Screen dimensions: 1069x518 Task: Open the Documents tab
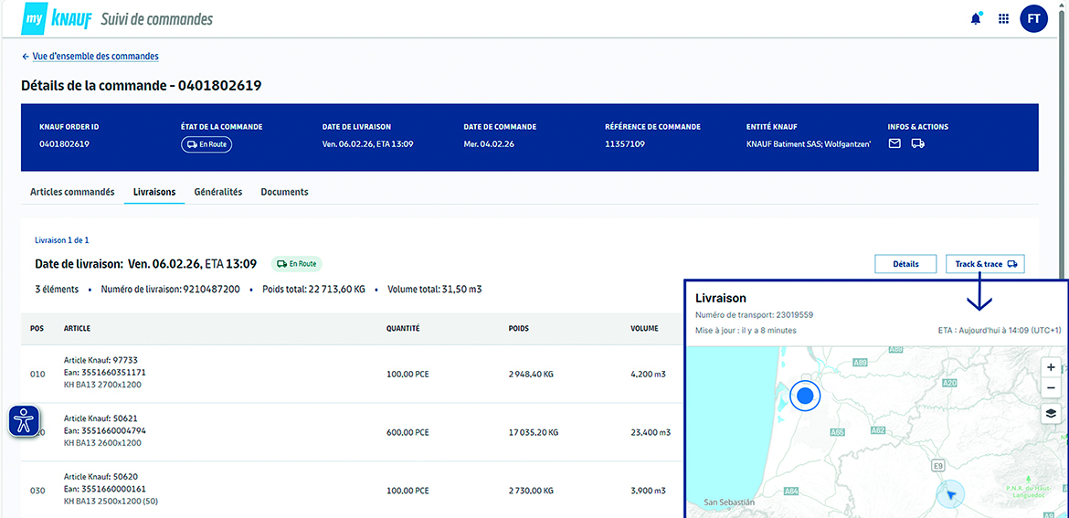(284, 192)
